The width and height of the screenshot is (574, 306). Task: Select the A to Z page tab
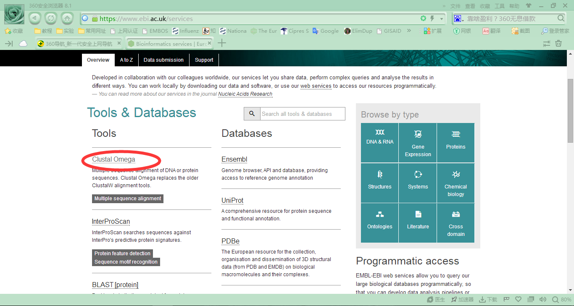pos(126,60)
